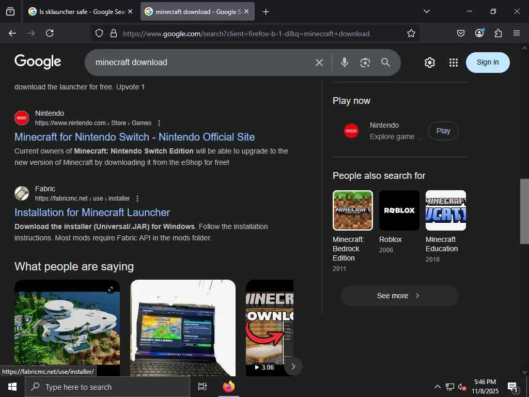Image resolution: width=529 pixels, height=397 pixels.
Task: Close the 'minecraft download' tab
Action: 246,11
